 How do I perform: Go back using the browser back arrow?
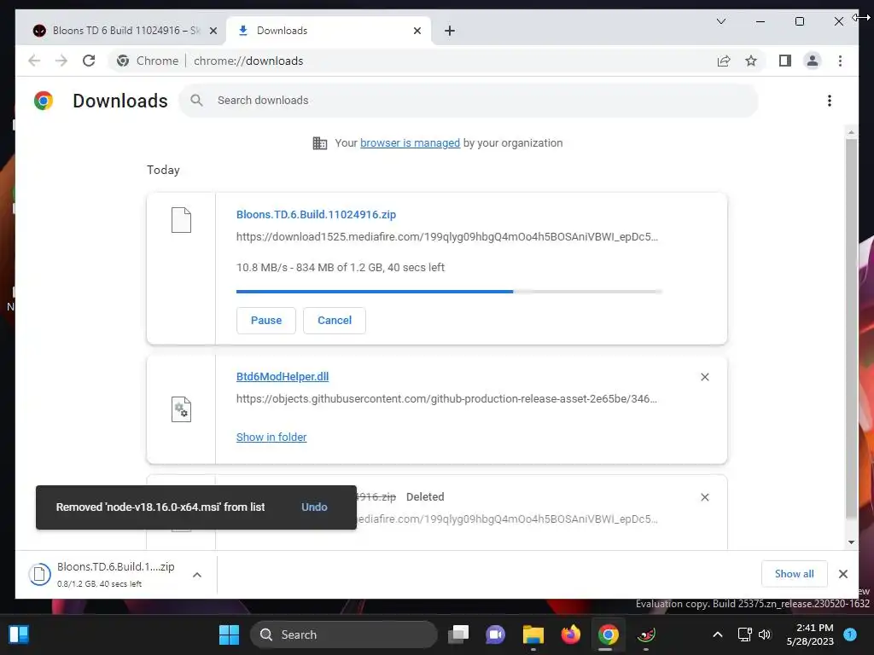[x=34, y=61]
